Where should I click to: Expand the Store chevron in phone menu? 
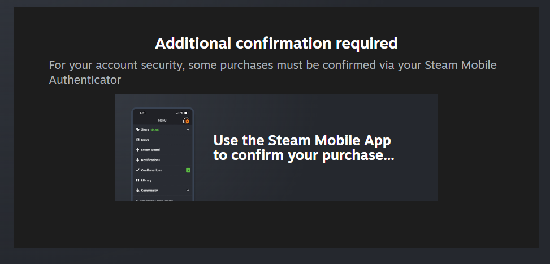[188, 129]
